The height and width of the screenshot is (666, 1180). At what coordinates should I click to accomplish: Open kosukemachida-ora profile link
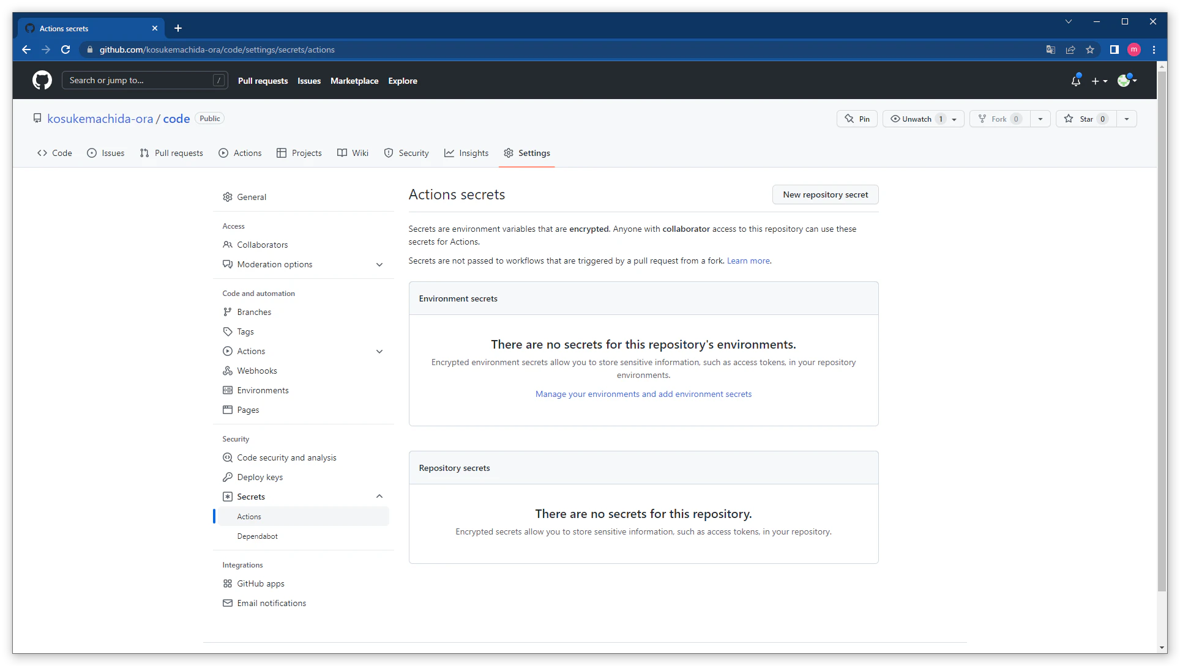[100, 119]
